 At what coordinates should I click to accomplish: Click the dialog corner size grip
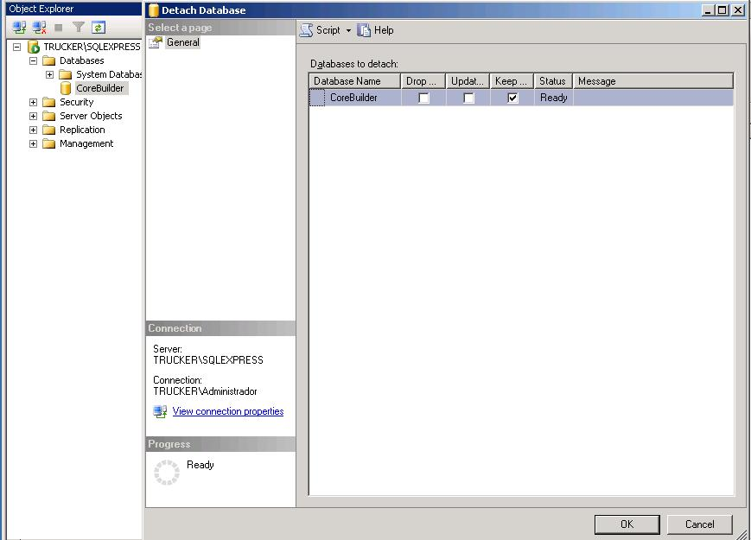743,533
